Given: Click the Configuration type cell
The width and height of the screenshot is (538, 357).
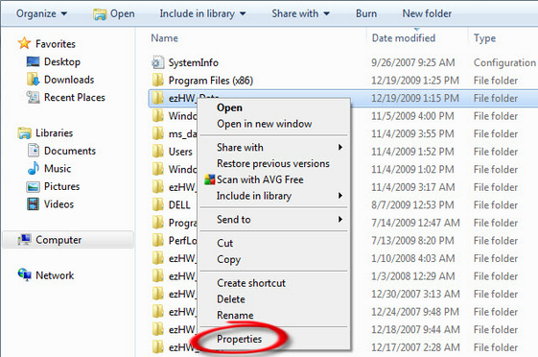Looking at the screenshot, I should [x=504, y=62].
